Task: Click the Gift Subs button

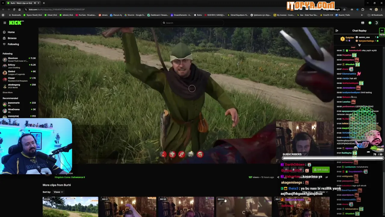Action: [321, 170]
